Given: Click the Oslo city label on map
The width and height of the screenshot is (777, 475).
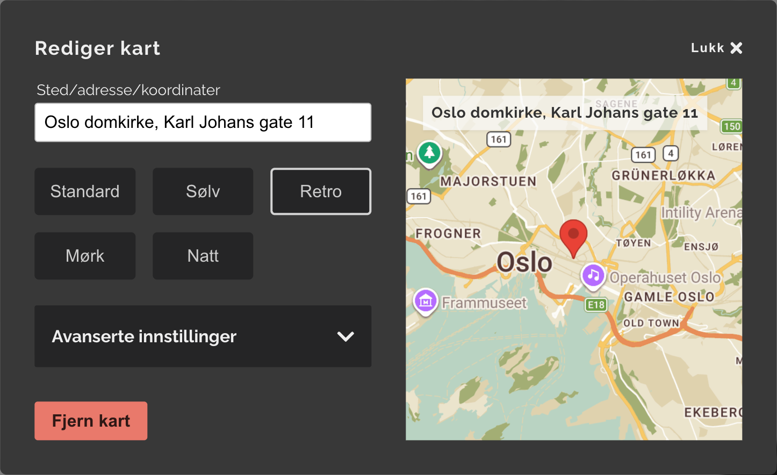Looking at the screenshot, I should pyautogui.click(x=524, y=262).
